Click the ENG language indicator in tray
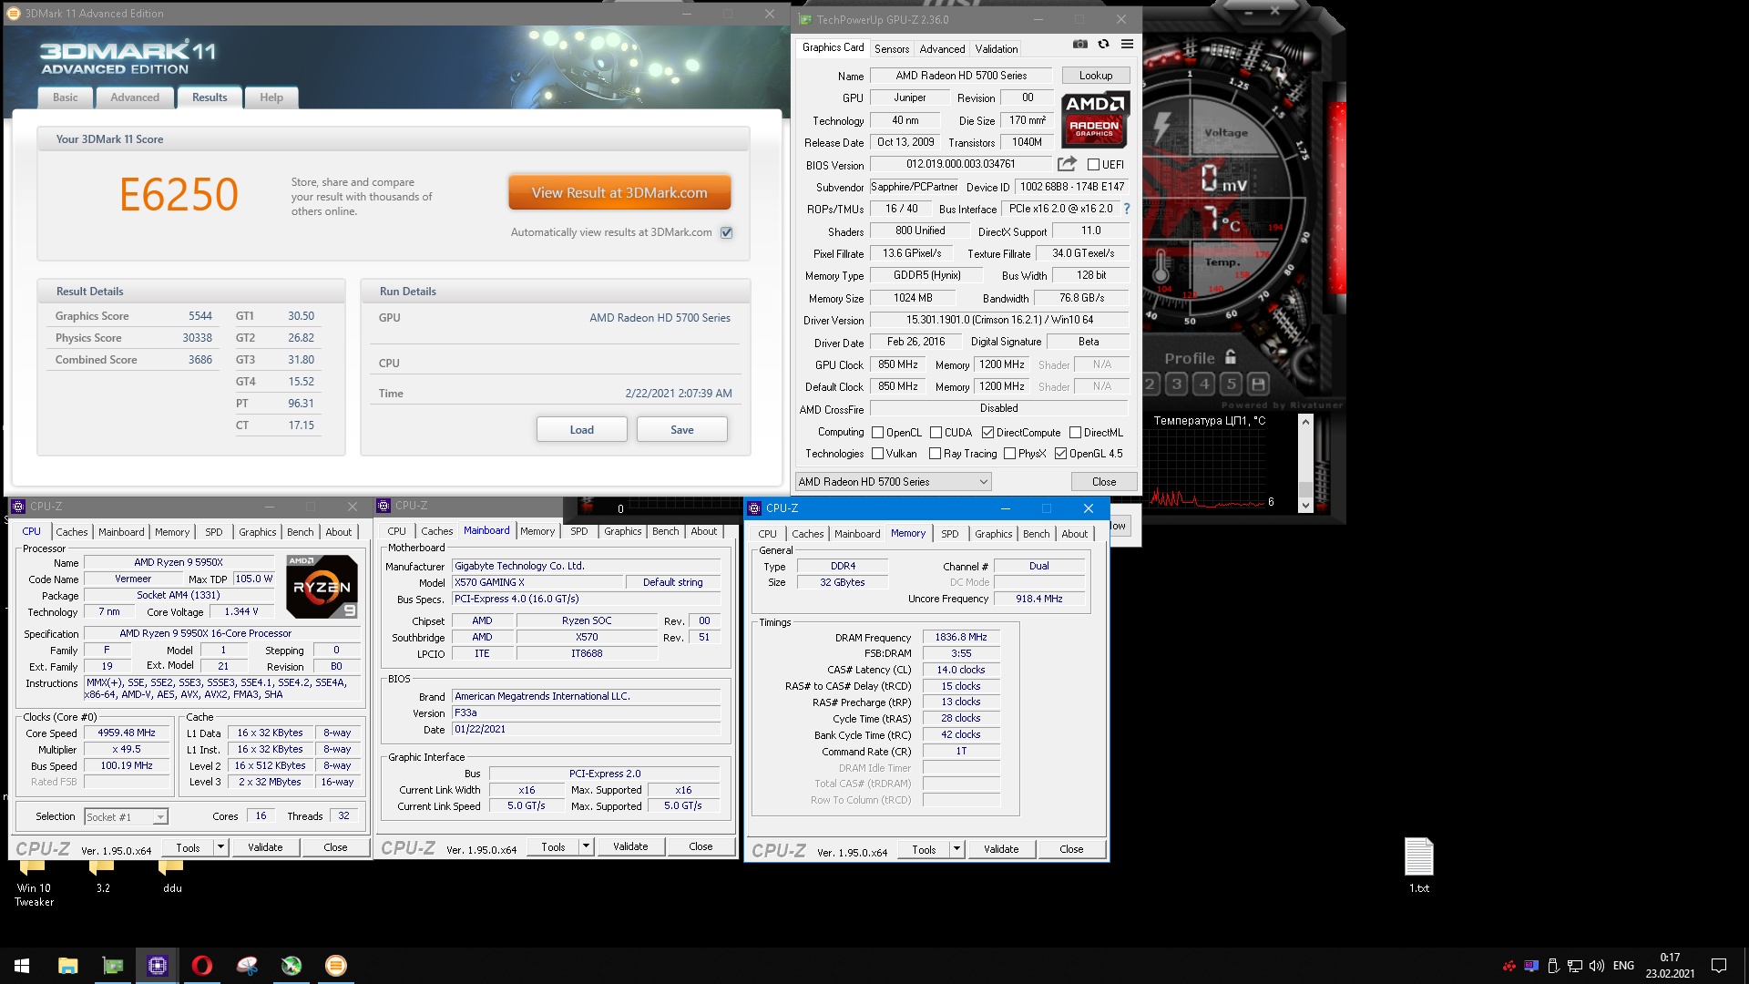This screenshot has height=984, width=1749. 1623,966
